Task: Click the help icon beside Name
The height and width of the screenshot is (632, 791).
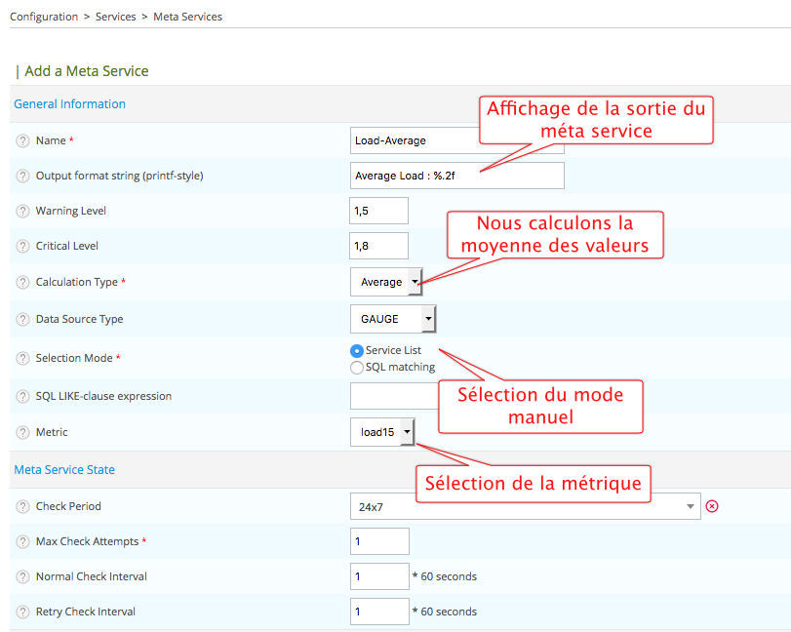Action: (22, 140)
